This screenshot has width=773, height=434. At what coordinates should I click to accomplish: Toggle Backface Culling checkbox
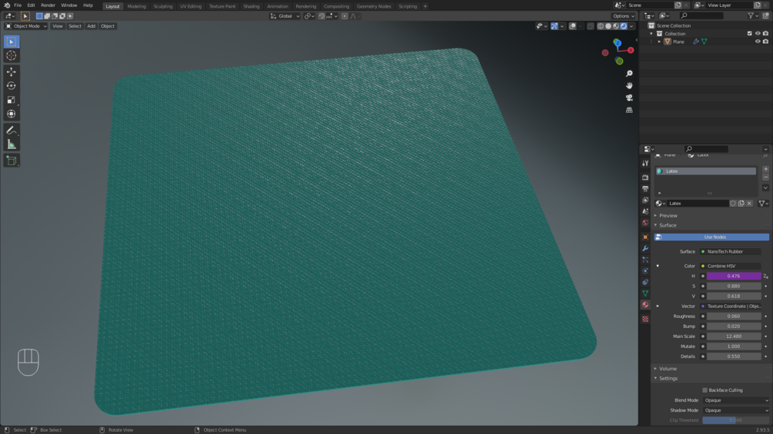(x=705, y=390)
